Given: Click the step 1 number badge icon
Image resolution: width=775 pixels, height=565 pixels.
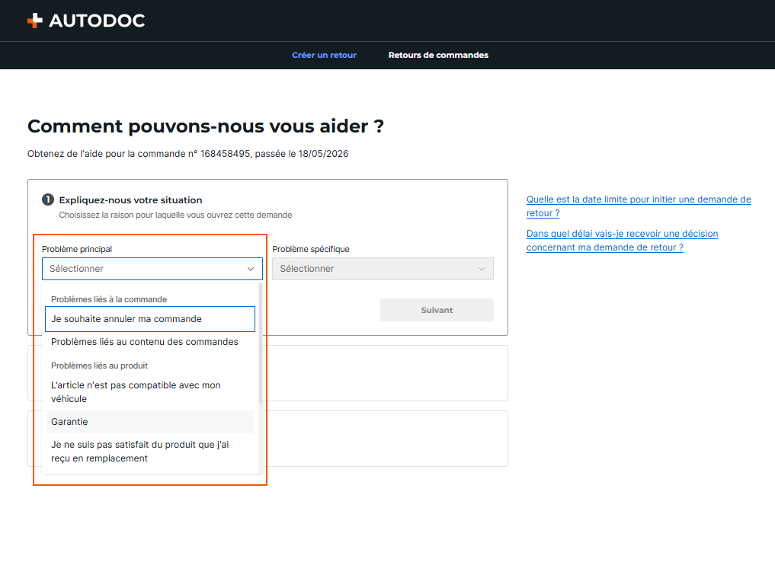Looking at the screenshot, I should tap(48, 200).
